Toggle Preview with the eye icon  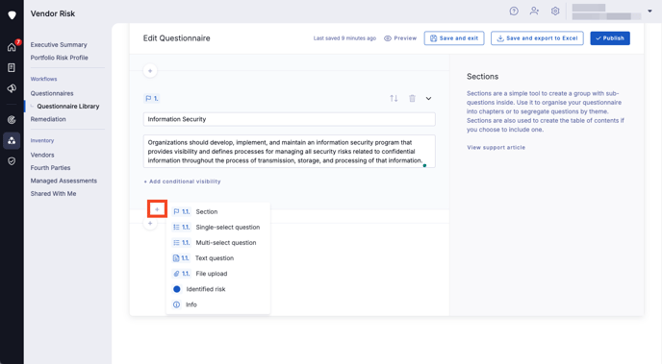click(400, 38)
